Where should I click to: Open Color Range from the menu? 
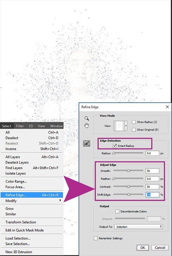point(32,182)
